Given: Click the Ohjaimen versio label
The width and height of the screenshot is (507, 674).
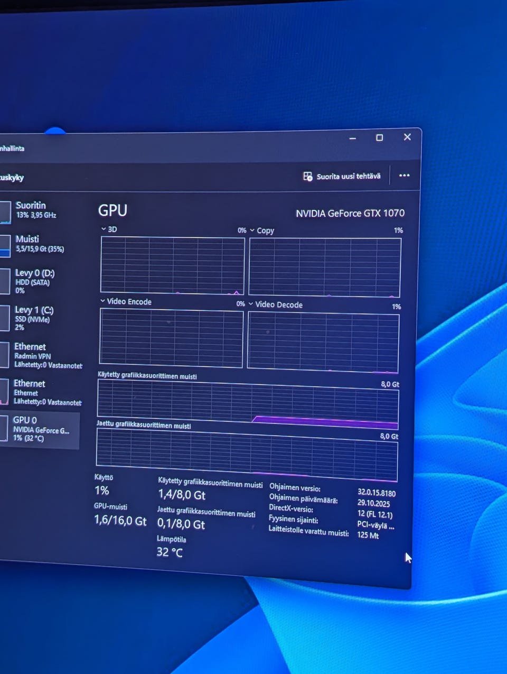Looking at the screenshot, I should click(x=295, y=487).
